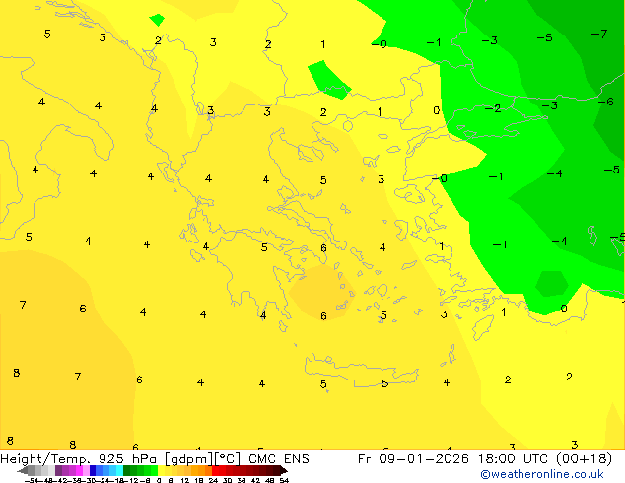Click the '-7' temperature value on map
625x483 pixels.
599,34
